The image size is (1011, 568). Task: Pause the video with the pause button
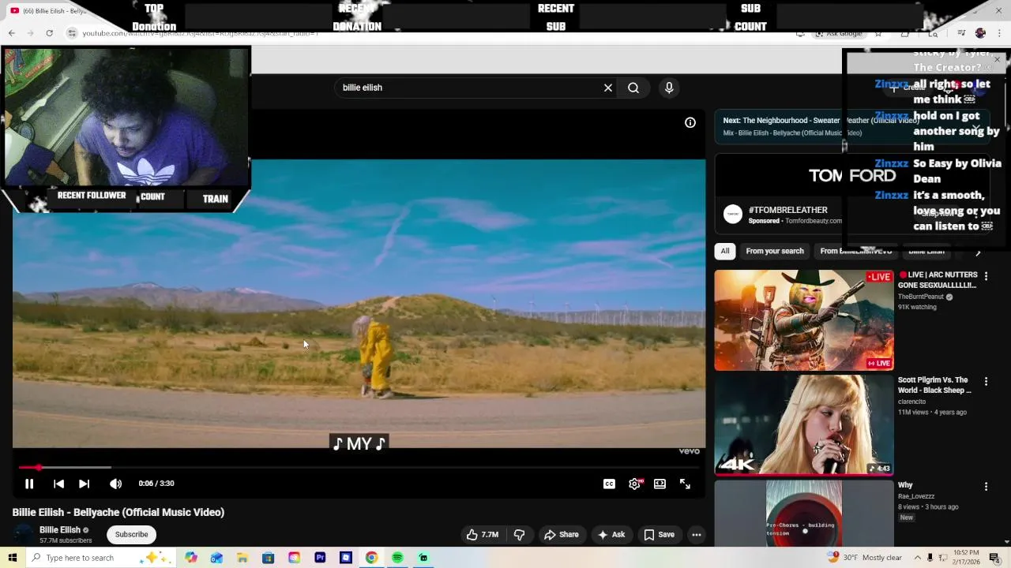[29, 484]
